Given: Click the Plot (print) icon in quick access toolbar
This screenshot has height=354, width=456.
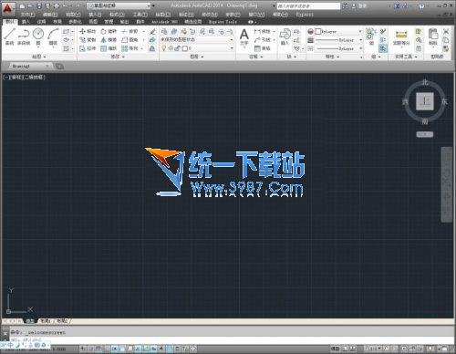Looking at the screenshot, I should pos(57,5).
